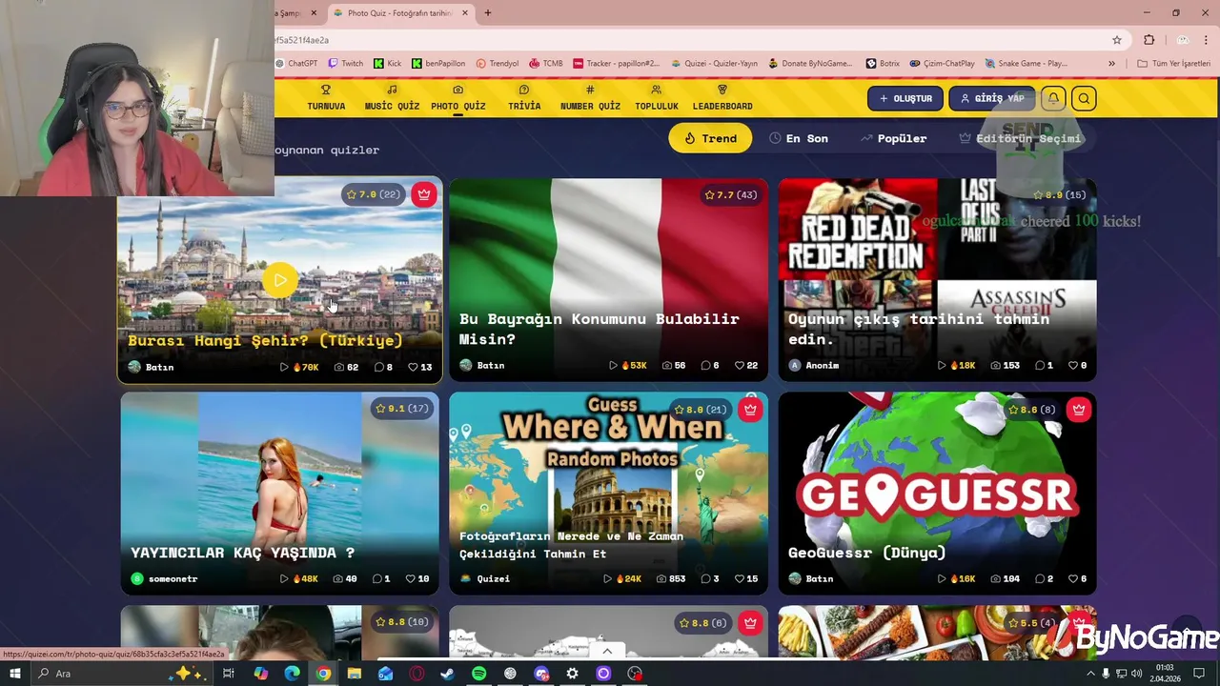Open Steam from the taskbar

[447, 674]
